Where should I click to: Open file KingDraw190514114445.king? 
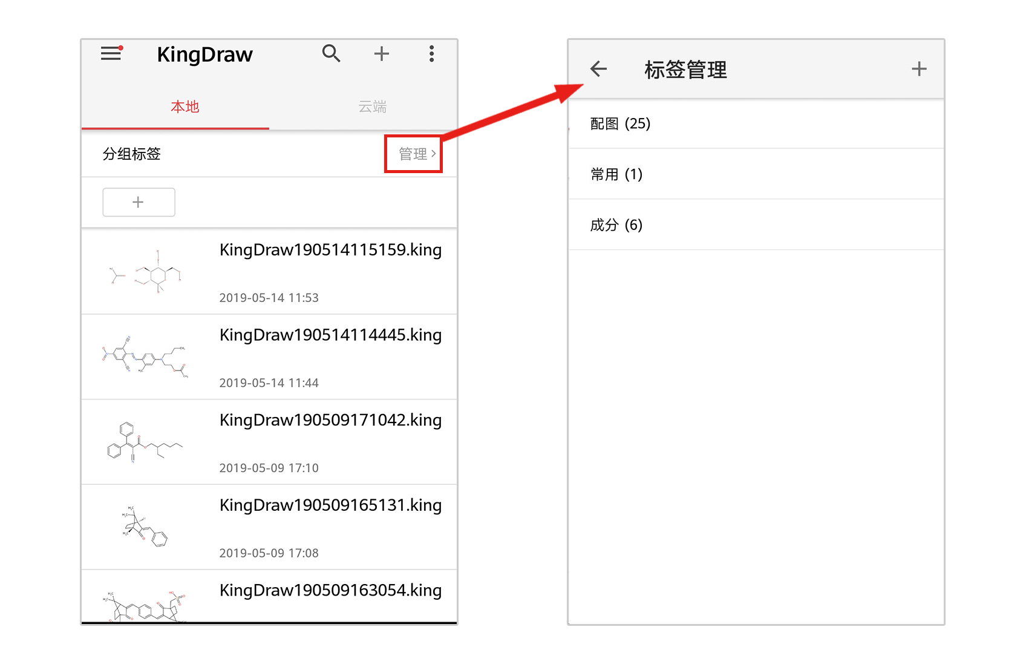click(269, 357)
